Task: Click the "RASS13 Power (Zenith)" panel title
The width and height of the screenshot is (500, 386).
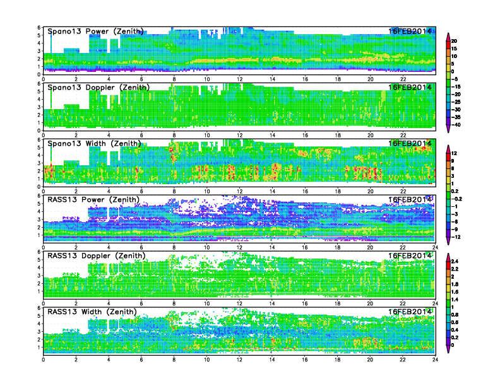Action: tap(93, 200)
